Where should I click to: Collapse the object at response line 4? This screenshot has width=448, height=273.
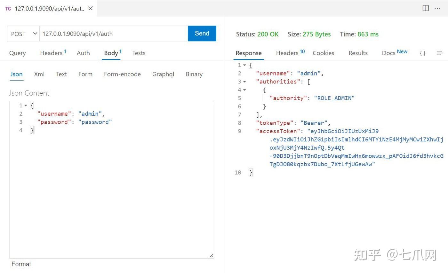click(244, 90)
